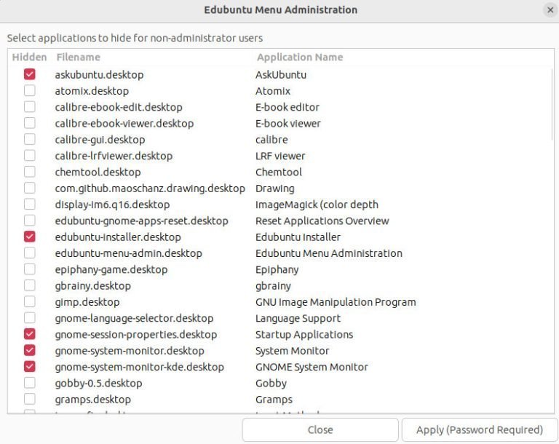Toggle the edubuntu-gnome-apps-reset.desktop checkbox

coord(30,221)
